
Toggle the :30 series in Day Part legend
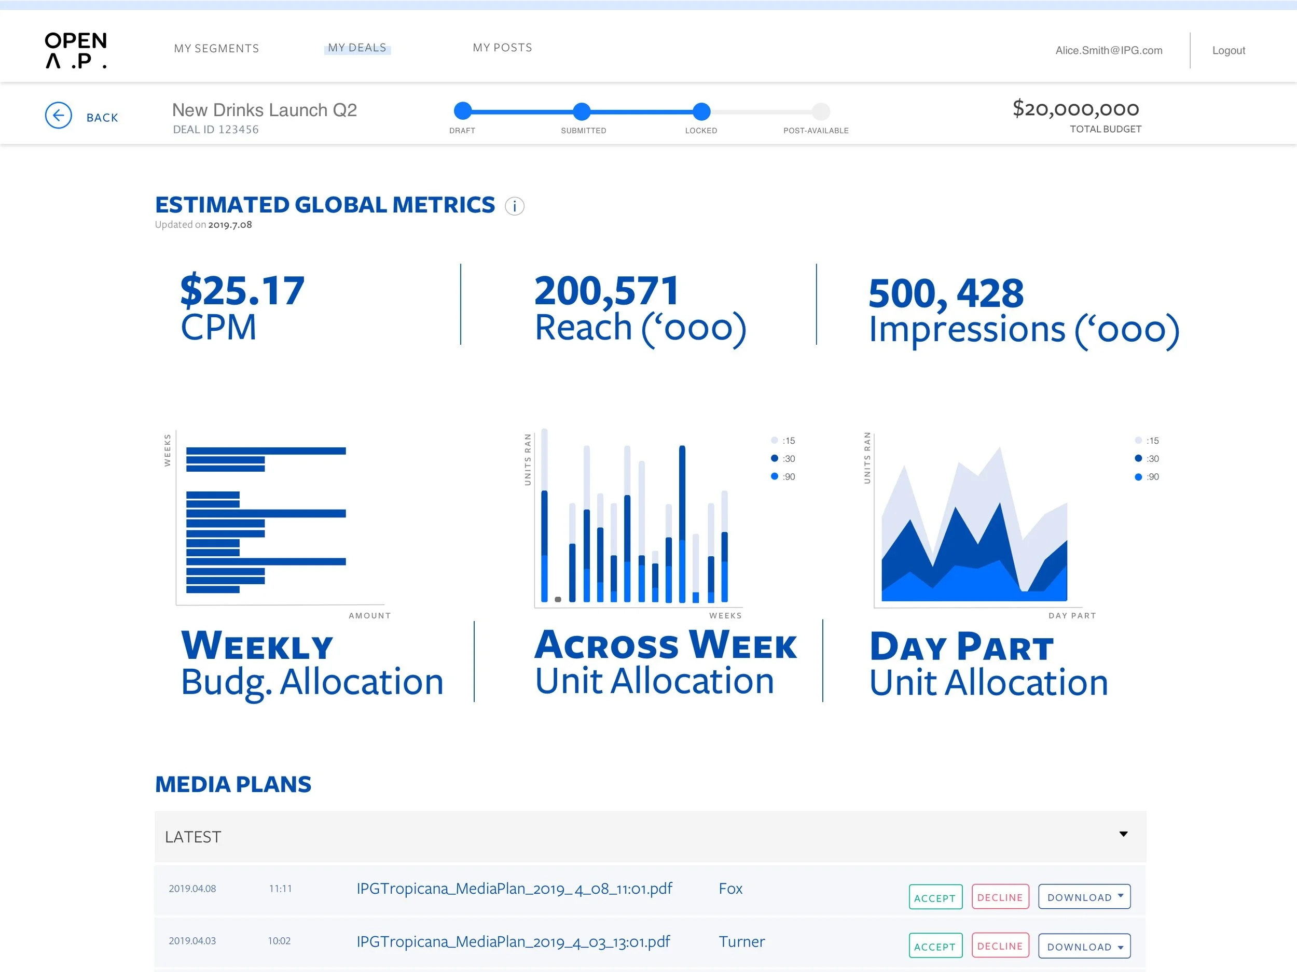pyautogui.click(x=1138, y=458)
